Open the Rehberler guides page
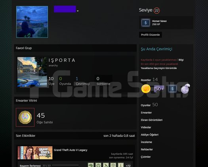Viewport: 208px width, 167px height. [147, 150]
